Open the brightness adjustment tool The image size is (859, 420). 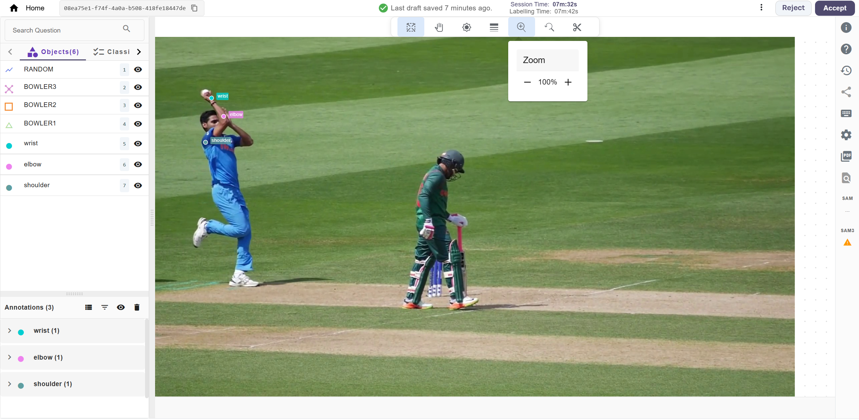[x=466, y=27]
